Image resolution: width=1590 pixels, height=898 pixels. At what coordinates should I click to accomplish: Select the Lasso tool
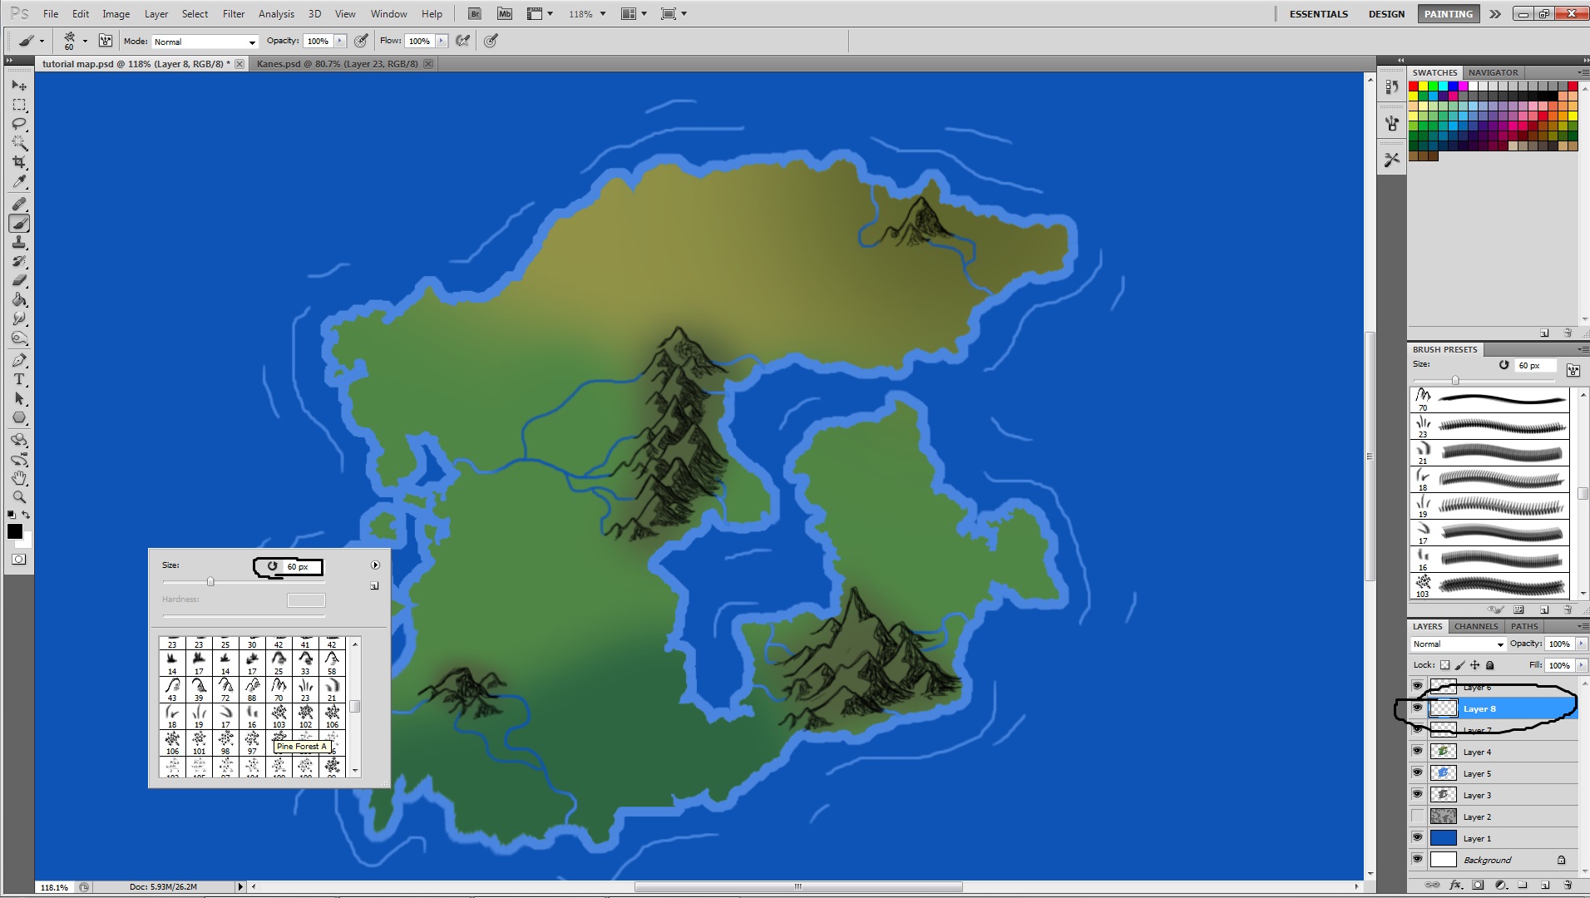19,124
